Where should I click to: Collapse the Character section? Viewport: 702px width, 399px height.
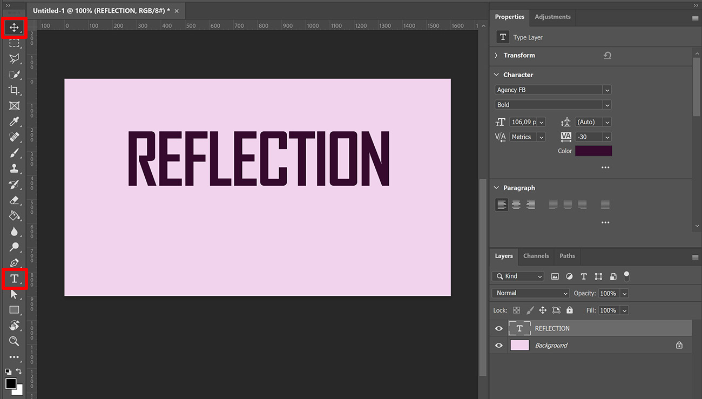496,75
